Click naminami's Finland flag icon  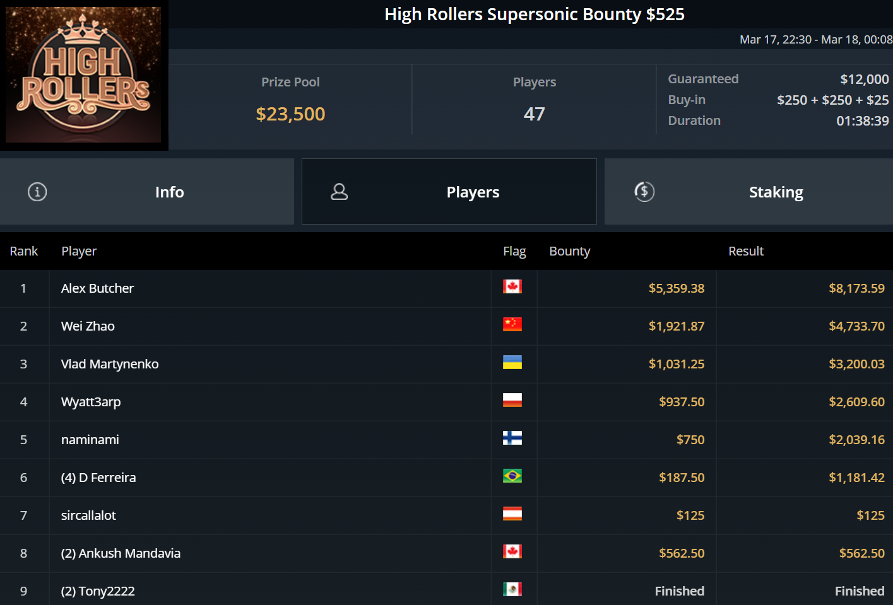(x=512, y=438)
